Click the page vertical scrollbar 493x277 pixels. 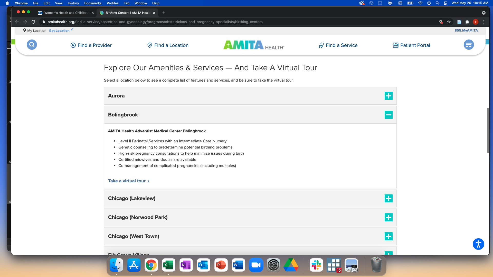pyautogui.click(x=488, y=130)
